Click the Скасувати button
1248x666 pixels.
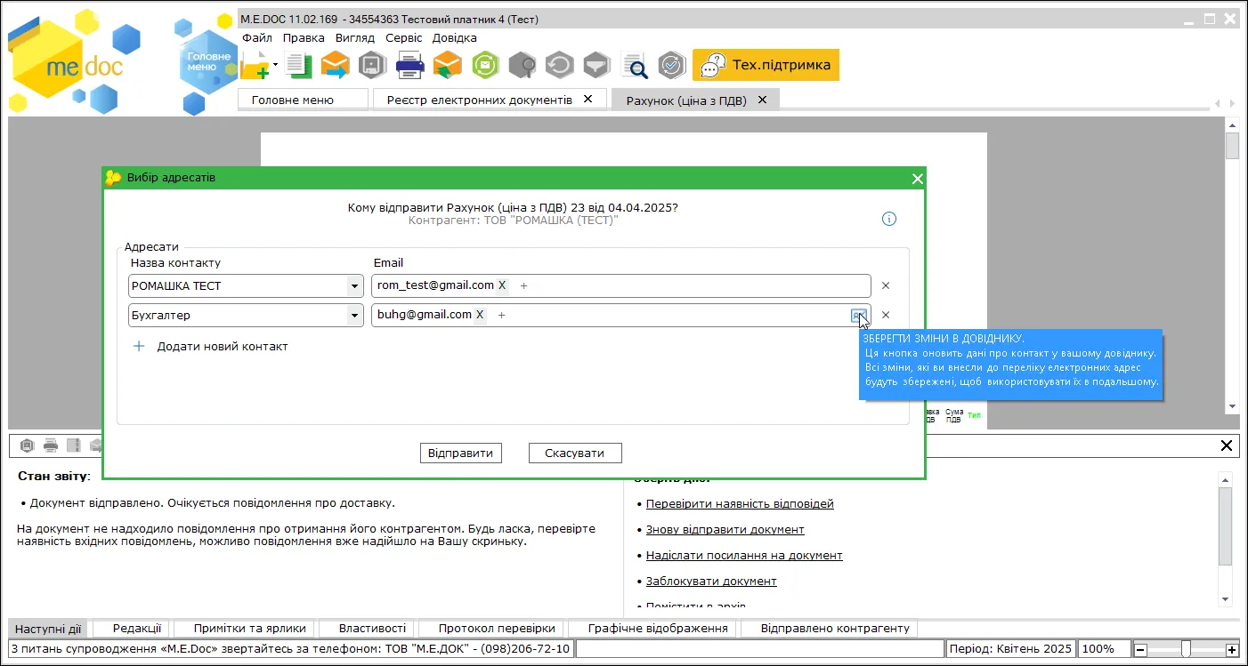(x=574, y=453)
